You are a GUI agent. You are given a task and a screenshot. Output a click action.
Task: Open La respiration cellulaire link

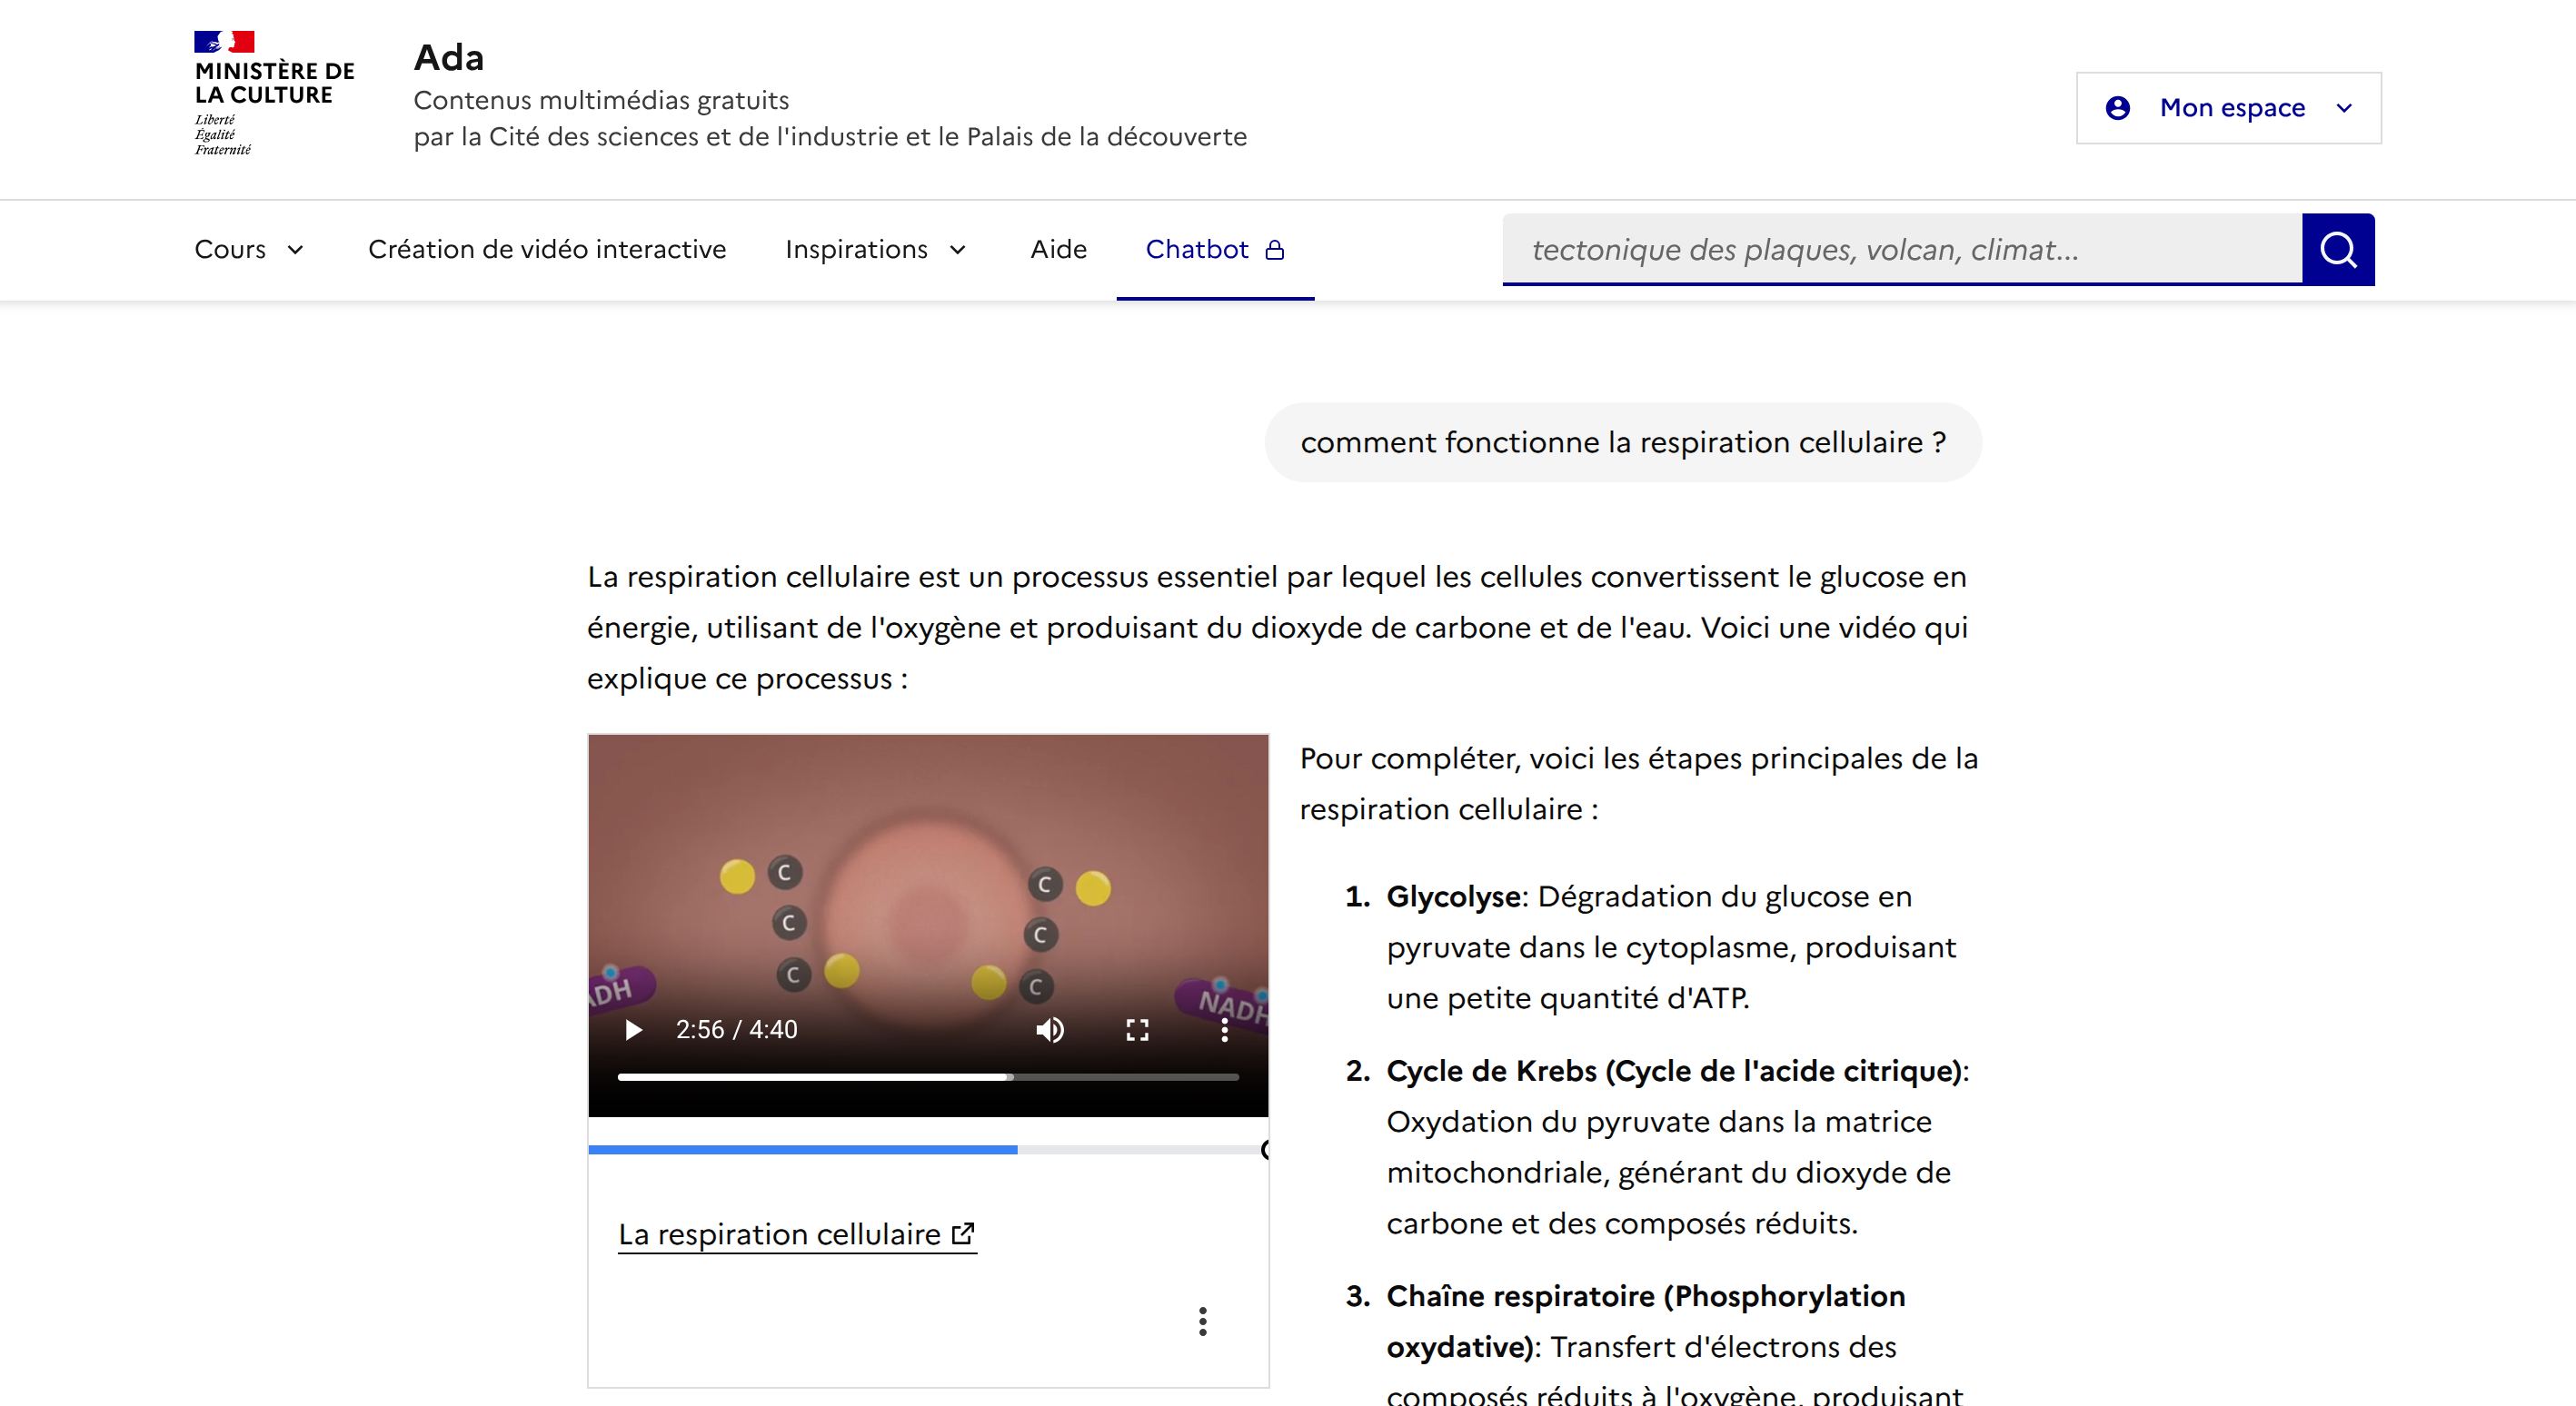click(797, 1234)
